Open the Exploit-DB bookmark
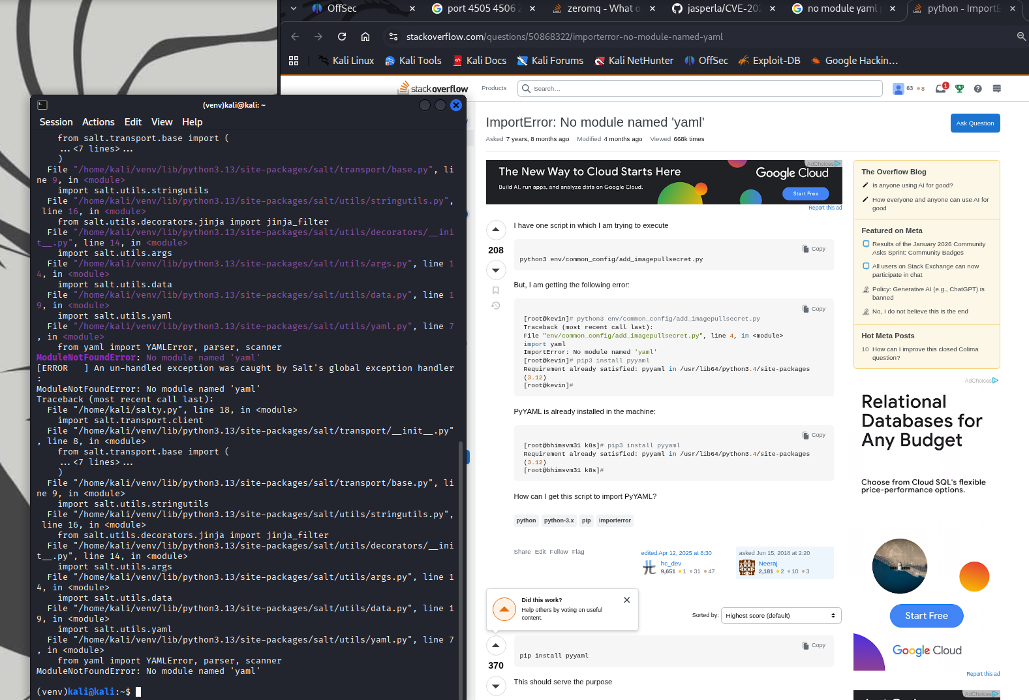Screen dimensions: 1029x700 (769, 61)
